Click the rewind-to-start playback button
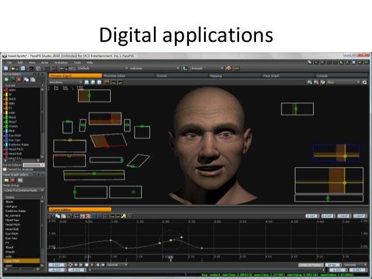 (x=76, y=265)
